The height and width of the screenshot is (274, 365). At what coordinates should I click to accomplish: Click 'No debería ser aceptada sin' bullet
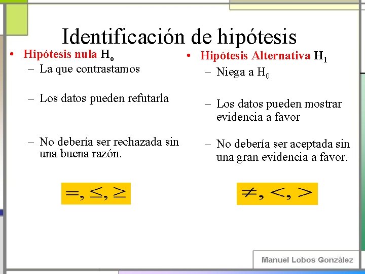[x=283, y=144]
